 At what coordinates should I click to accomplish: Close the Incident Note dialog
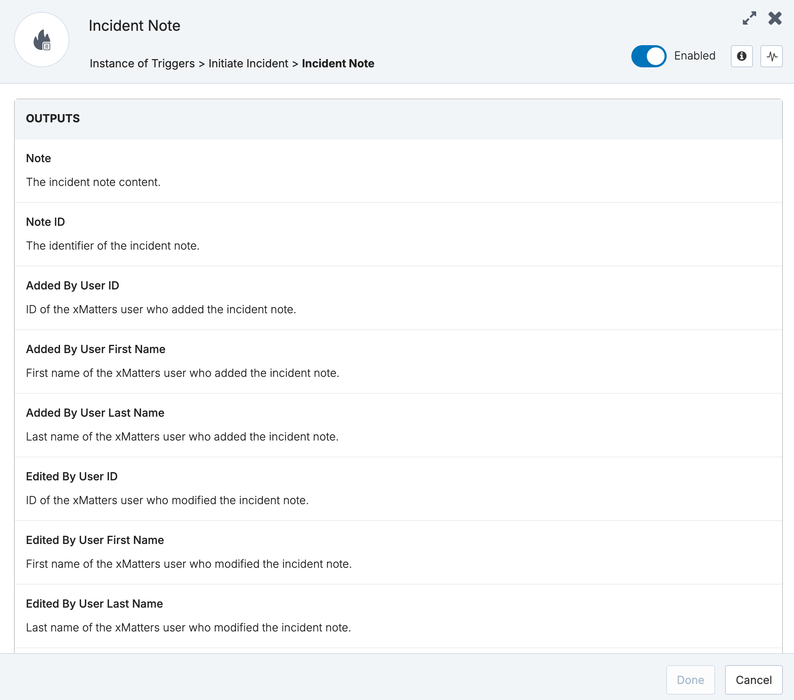(x=775, y=18)
